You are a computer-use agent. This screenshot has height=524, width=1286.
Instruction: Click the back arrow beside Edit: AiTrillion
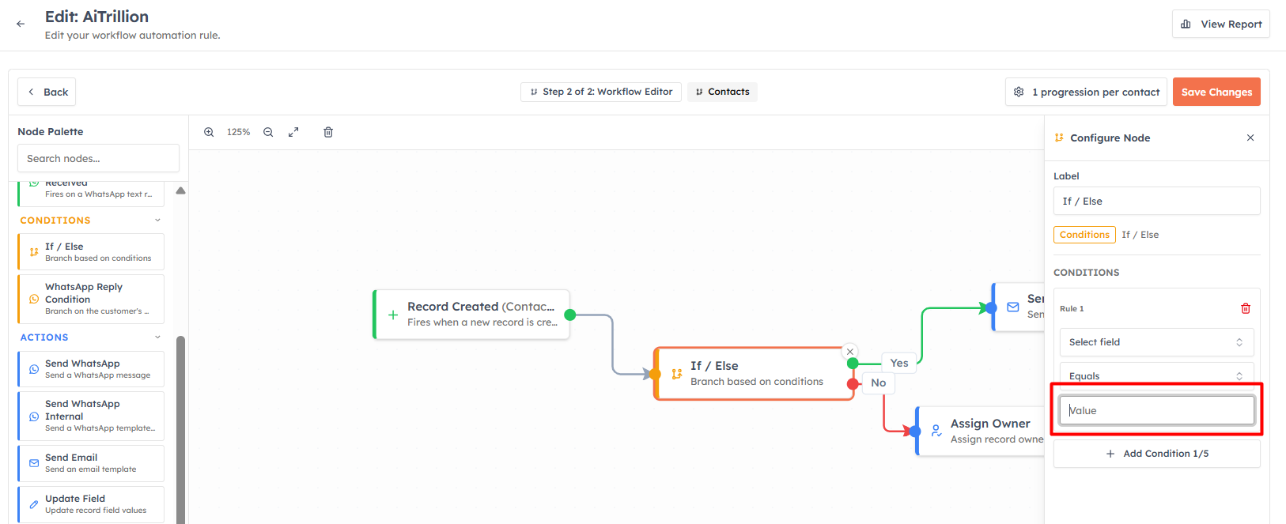tap(21, 24)
